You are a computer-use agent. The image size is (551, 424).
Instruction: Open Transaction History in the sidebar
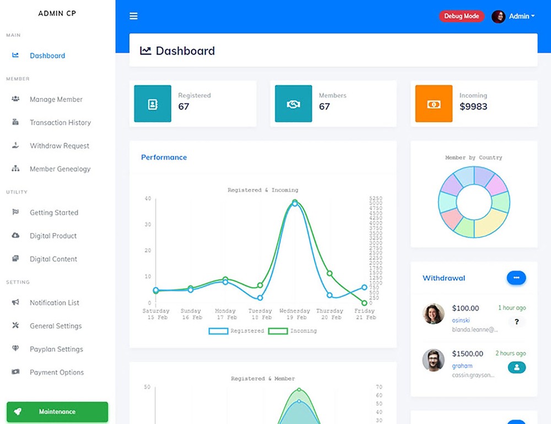tap(60, 123)
